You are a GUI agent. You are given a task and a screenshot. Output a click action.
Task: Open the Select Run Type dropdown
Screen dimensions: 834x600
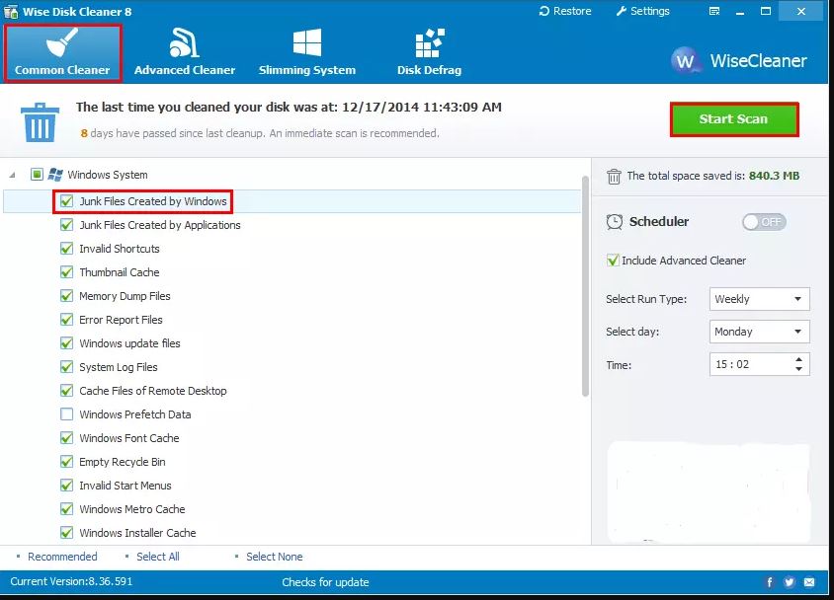coord(758,298)
